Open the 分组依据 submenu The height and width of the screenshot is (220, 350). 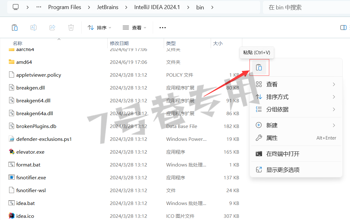(x=296, y=109)
